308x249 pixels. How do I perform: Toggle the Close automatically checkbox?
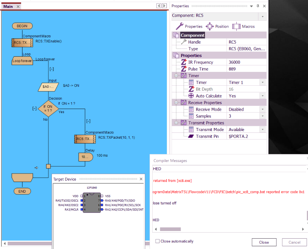(x=157, y=241)
